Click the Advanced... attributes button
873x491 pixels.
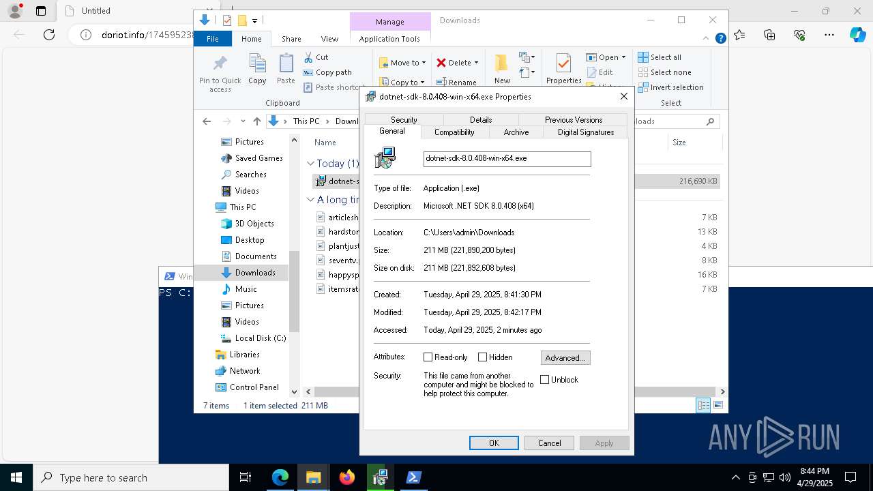tap(565, 357)
